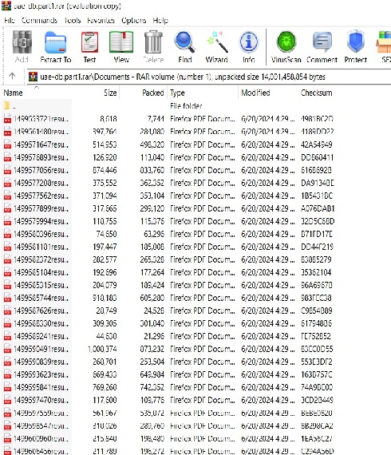The width and height of the screenshot is (391, 455).
Task: Select file 1499590491resu..
Action: 41,349
